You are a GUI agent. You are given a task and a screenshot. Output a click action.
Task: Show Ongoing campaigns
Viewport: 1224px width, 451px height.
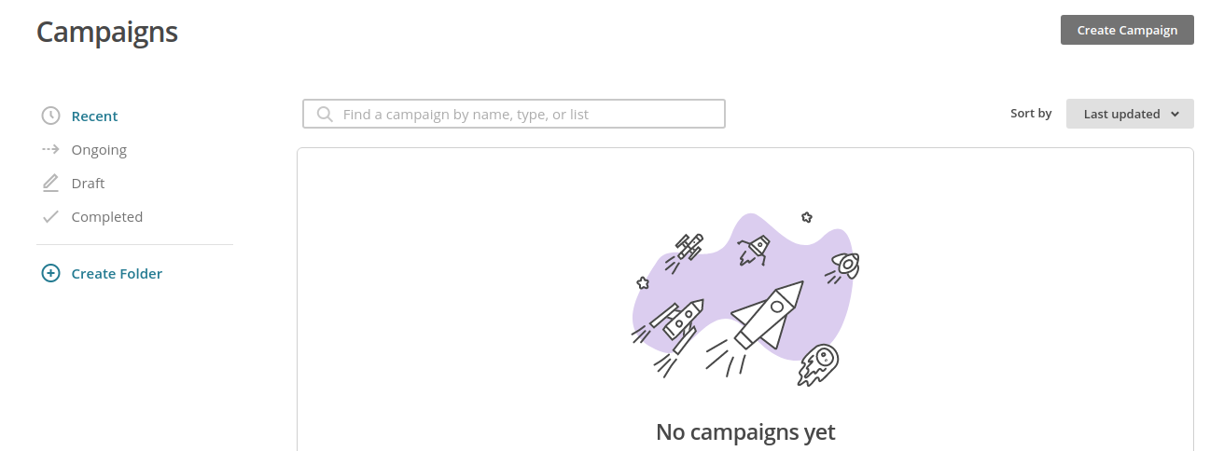99,150
